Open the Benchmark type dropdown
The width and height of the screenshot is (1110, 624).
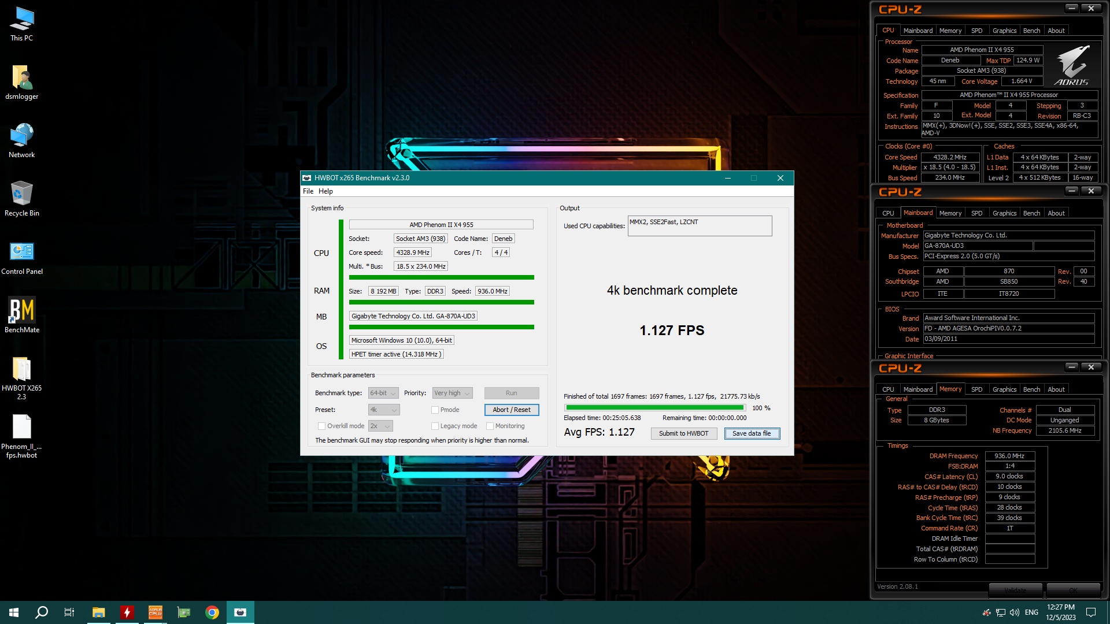coord(383,393)
